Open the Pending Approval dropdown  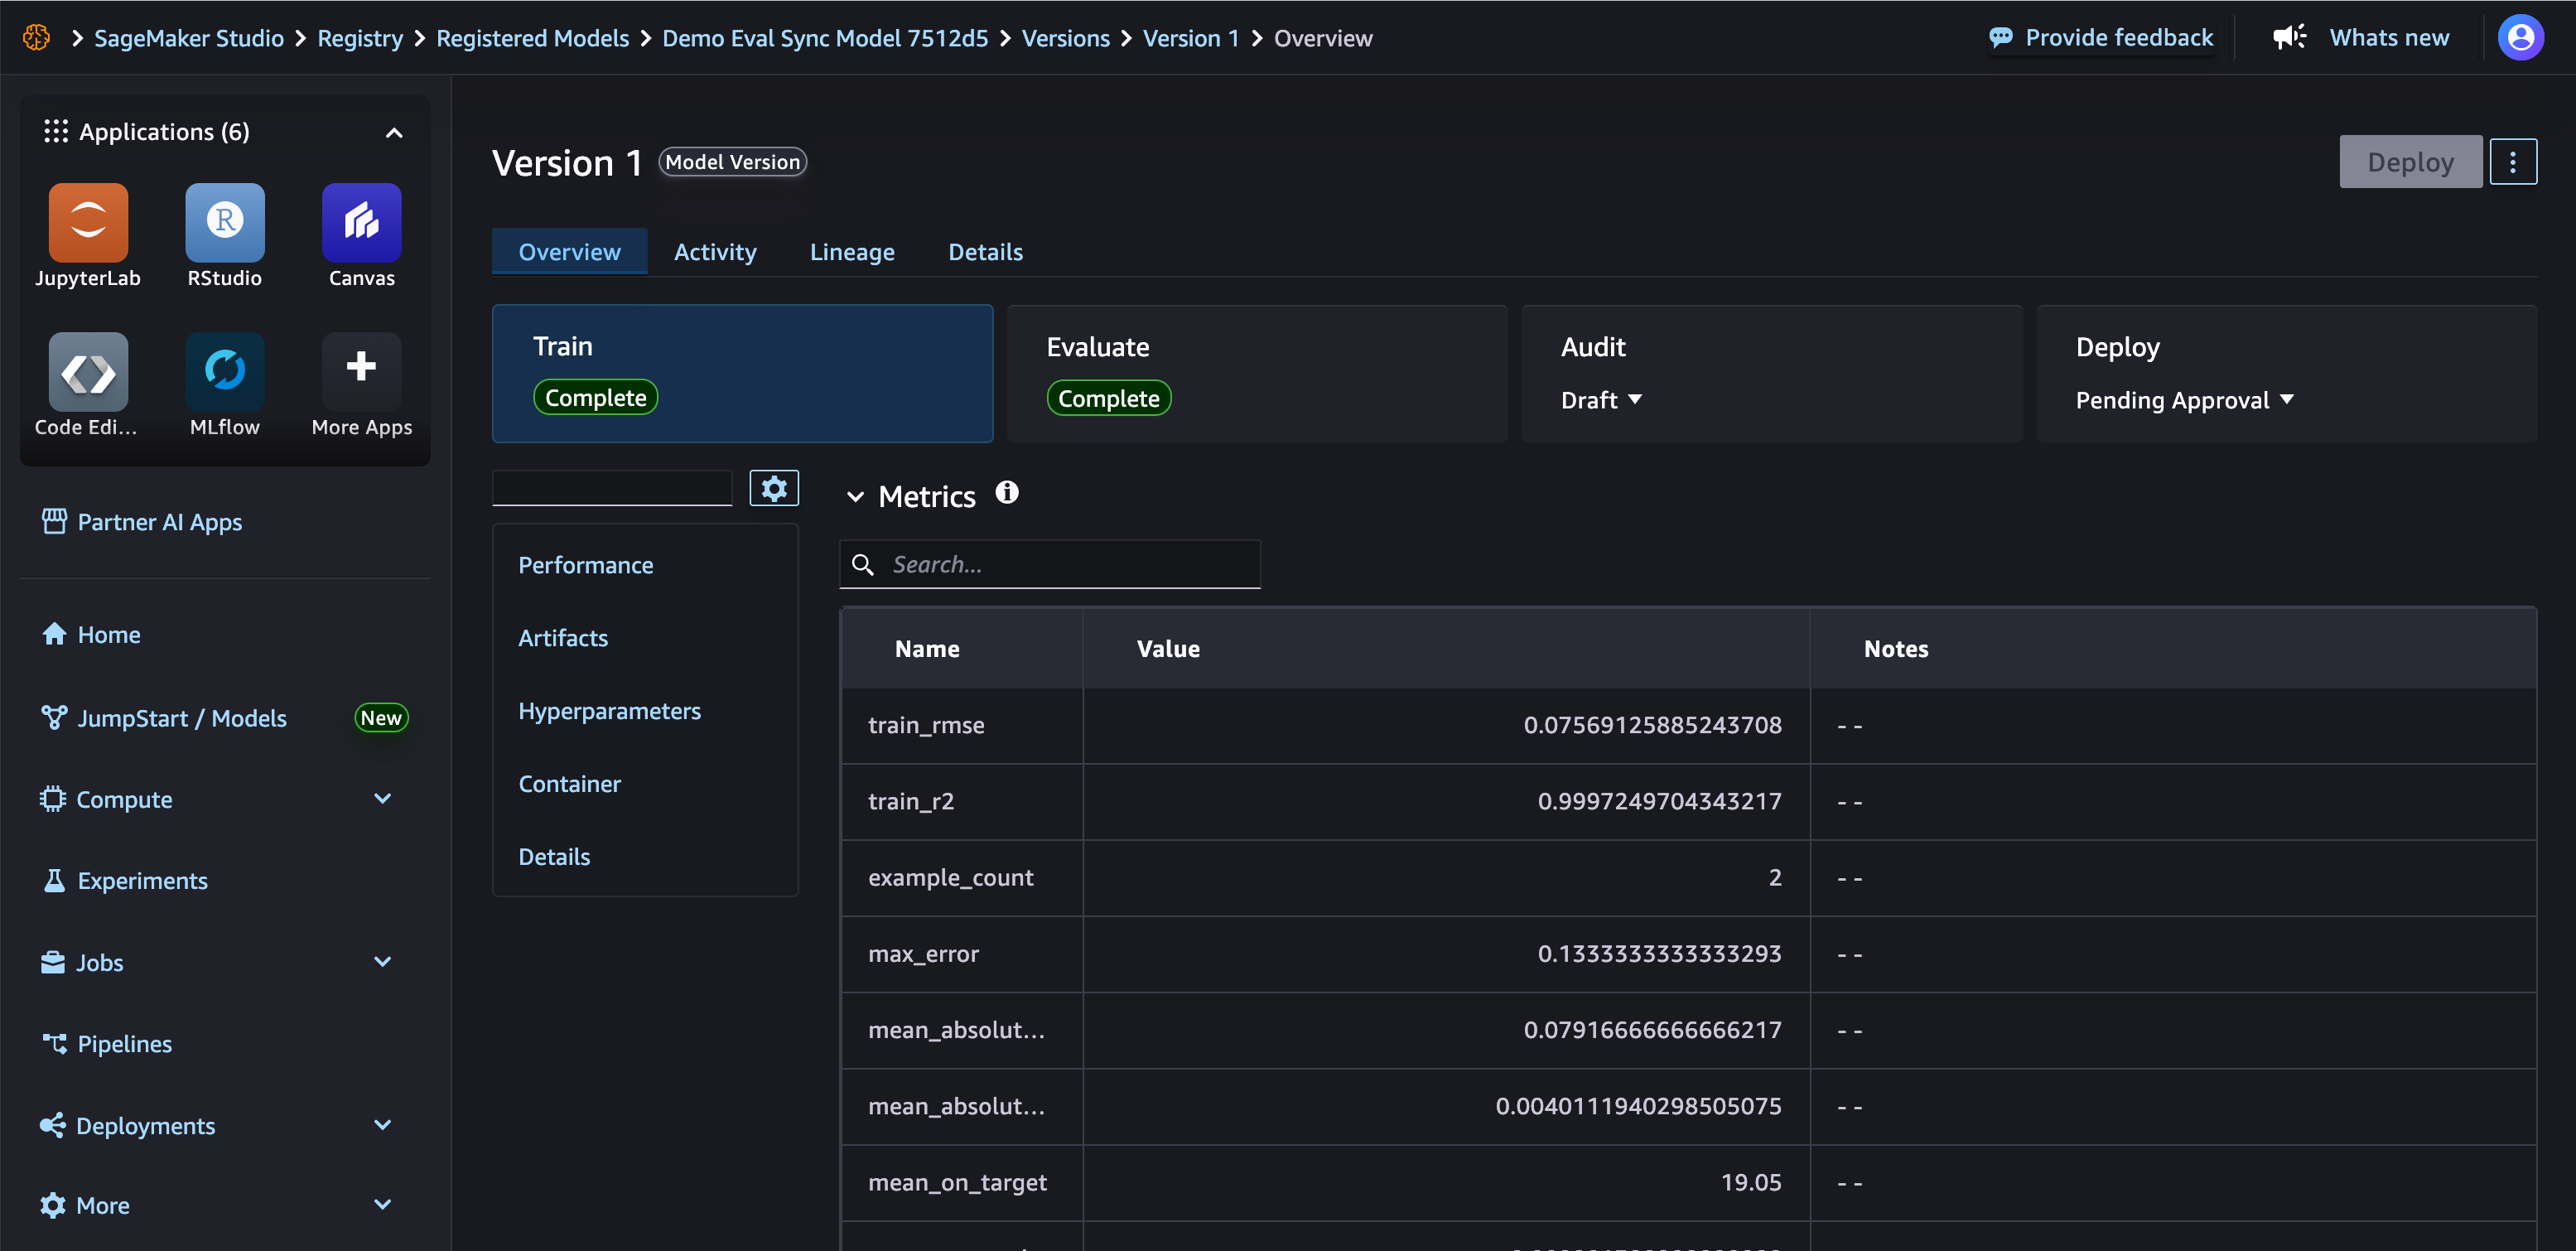click(2184, 400)
